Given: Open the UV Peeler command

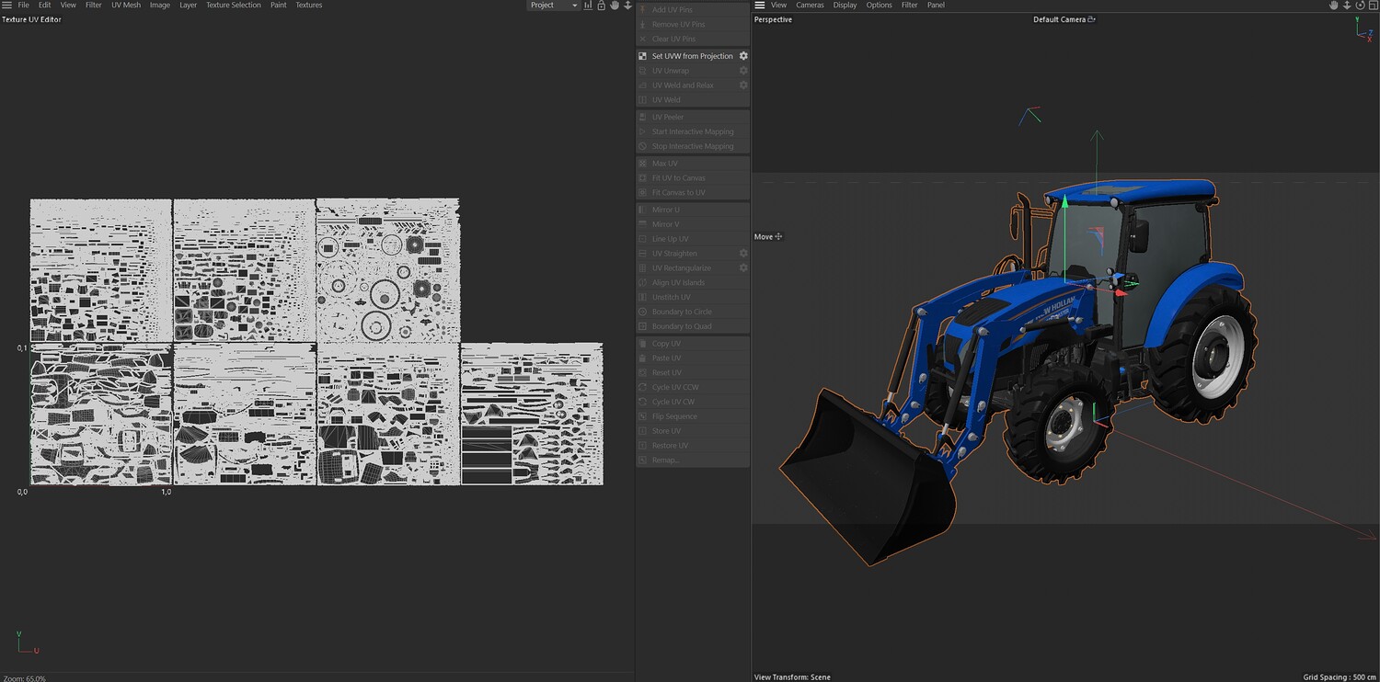Looking at the screenshot, I should pyautogui.click(x=693, y=118).
